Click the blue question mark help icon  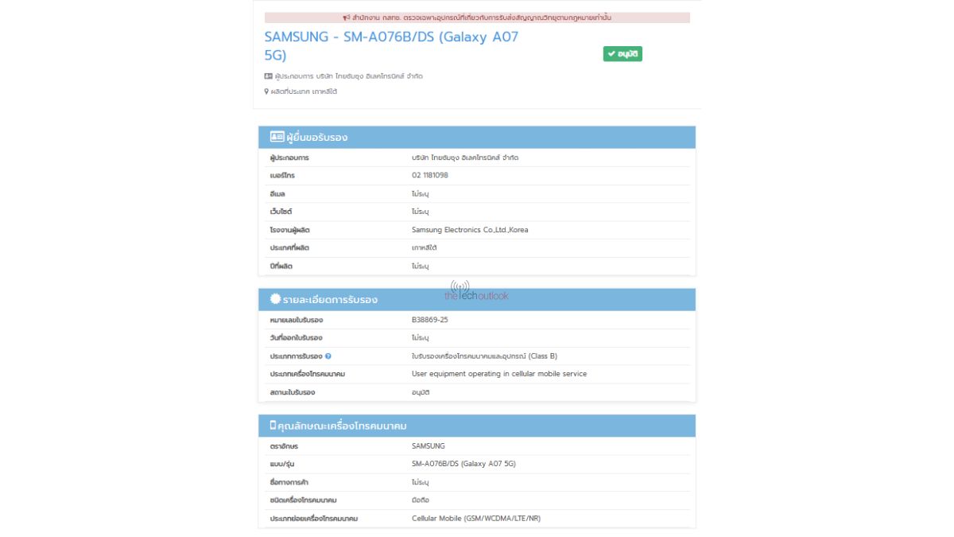click(x=328, y=356)
